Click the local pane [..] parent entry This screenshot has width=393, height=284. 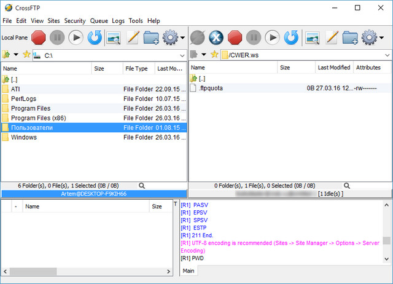(94, 79)
